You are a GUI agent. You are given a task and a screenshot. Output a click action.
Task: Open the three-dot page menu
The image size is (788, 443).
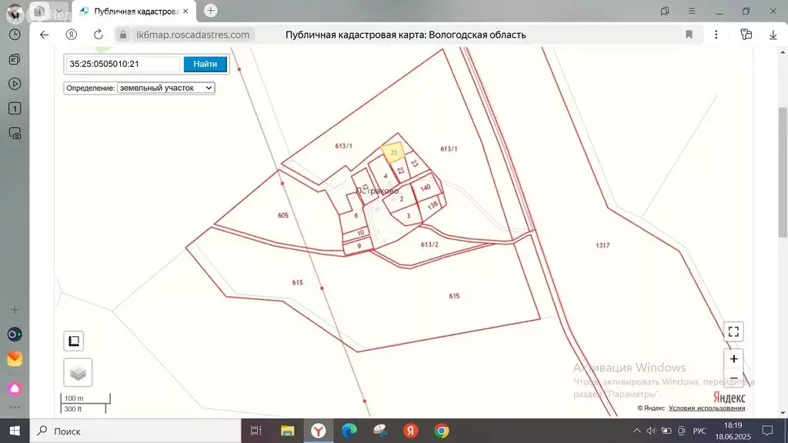[x=716, y=35]
